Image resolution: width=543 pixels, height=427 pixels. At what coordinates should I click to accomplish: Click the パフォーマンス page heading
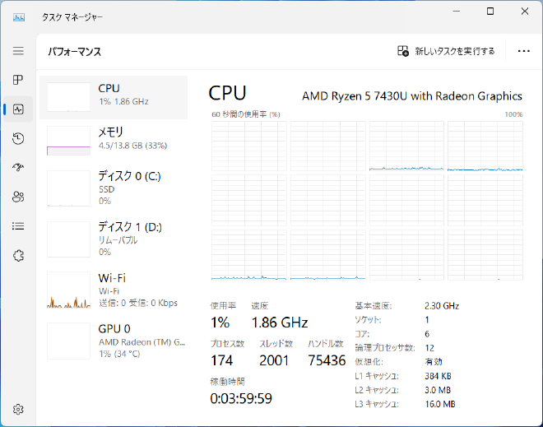coord(74,52)
